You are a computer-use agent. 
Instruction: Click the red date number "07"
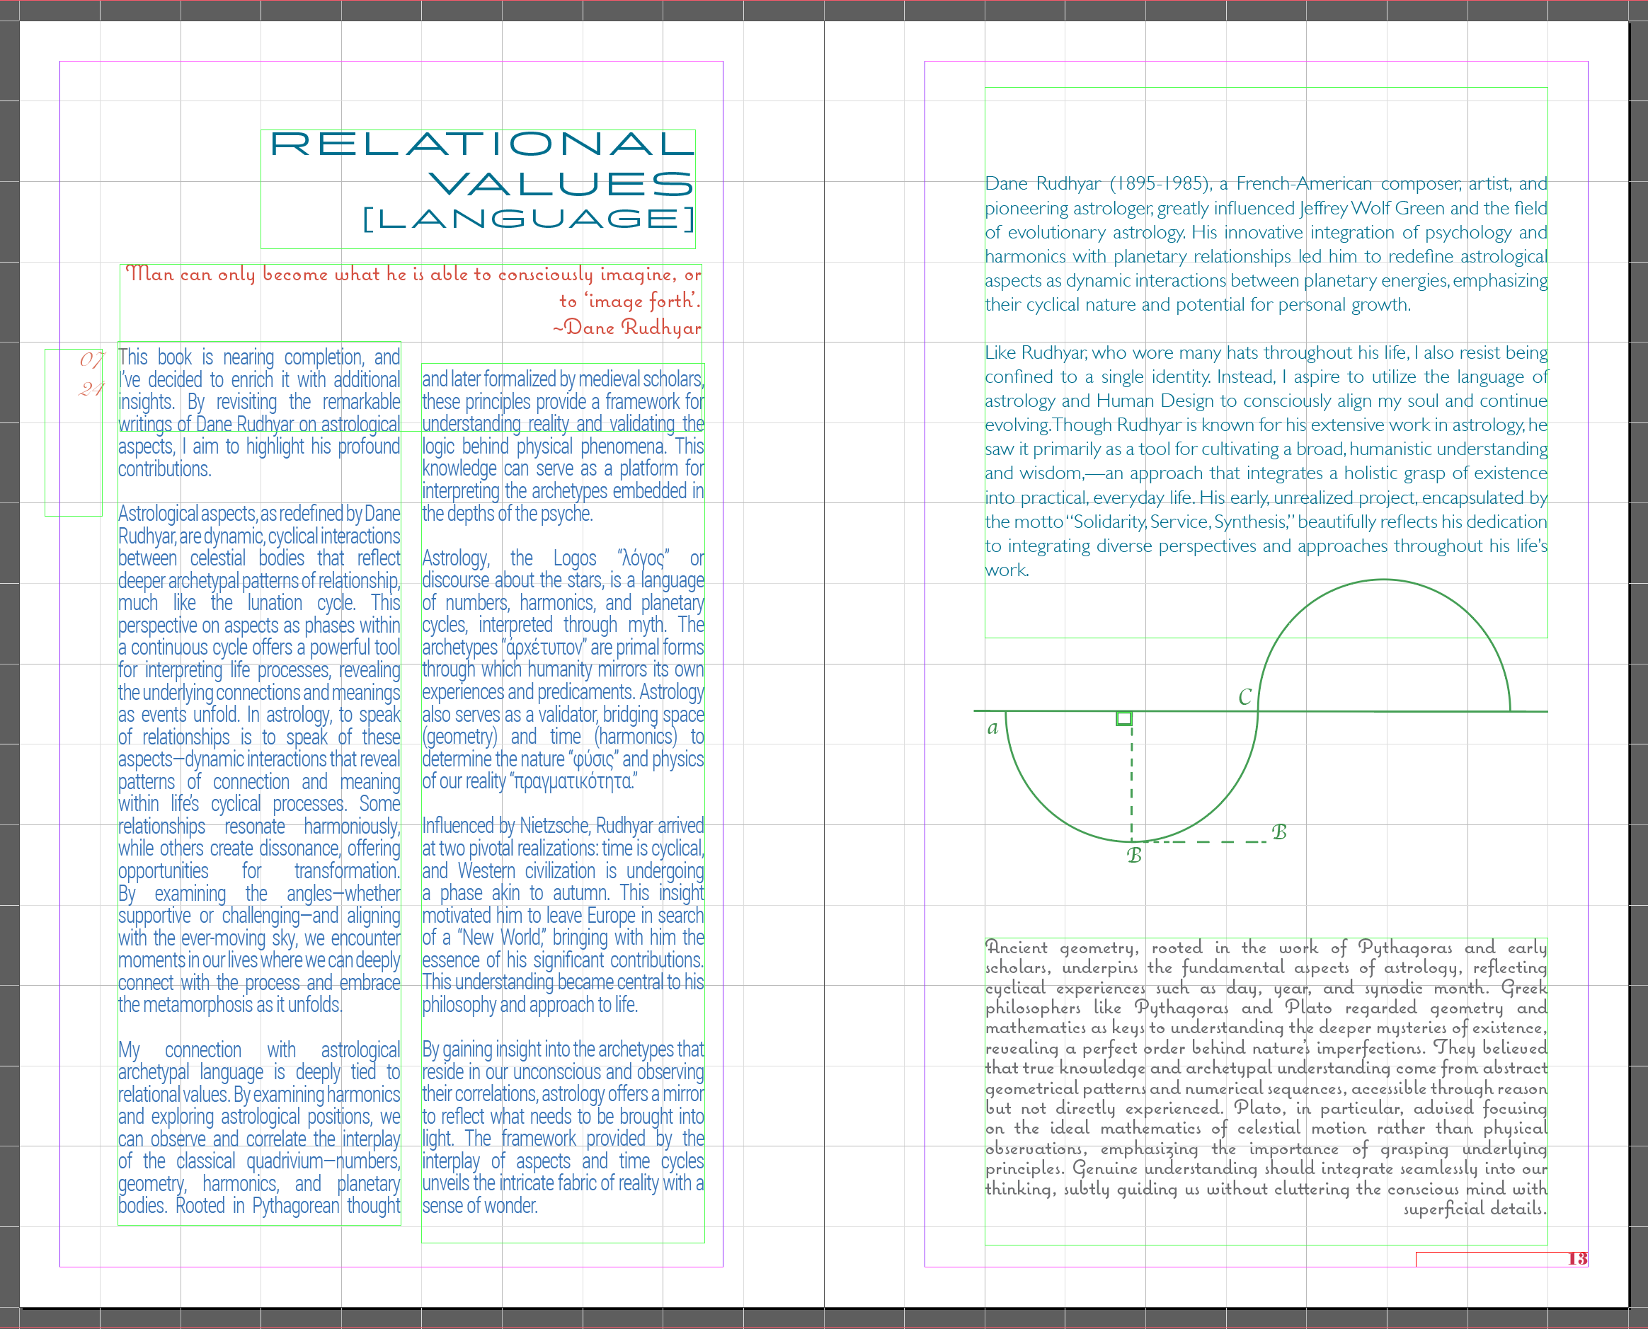click(92, 359)
